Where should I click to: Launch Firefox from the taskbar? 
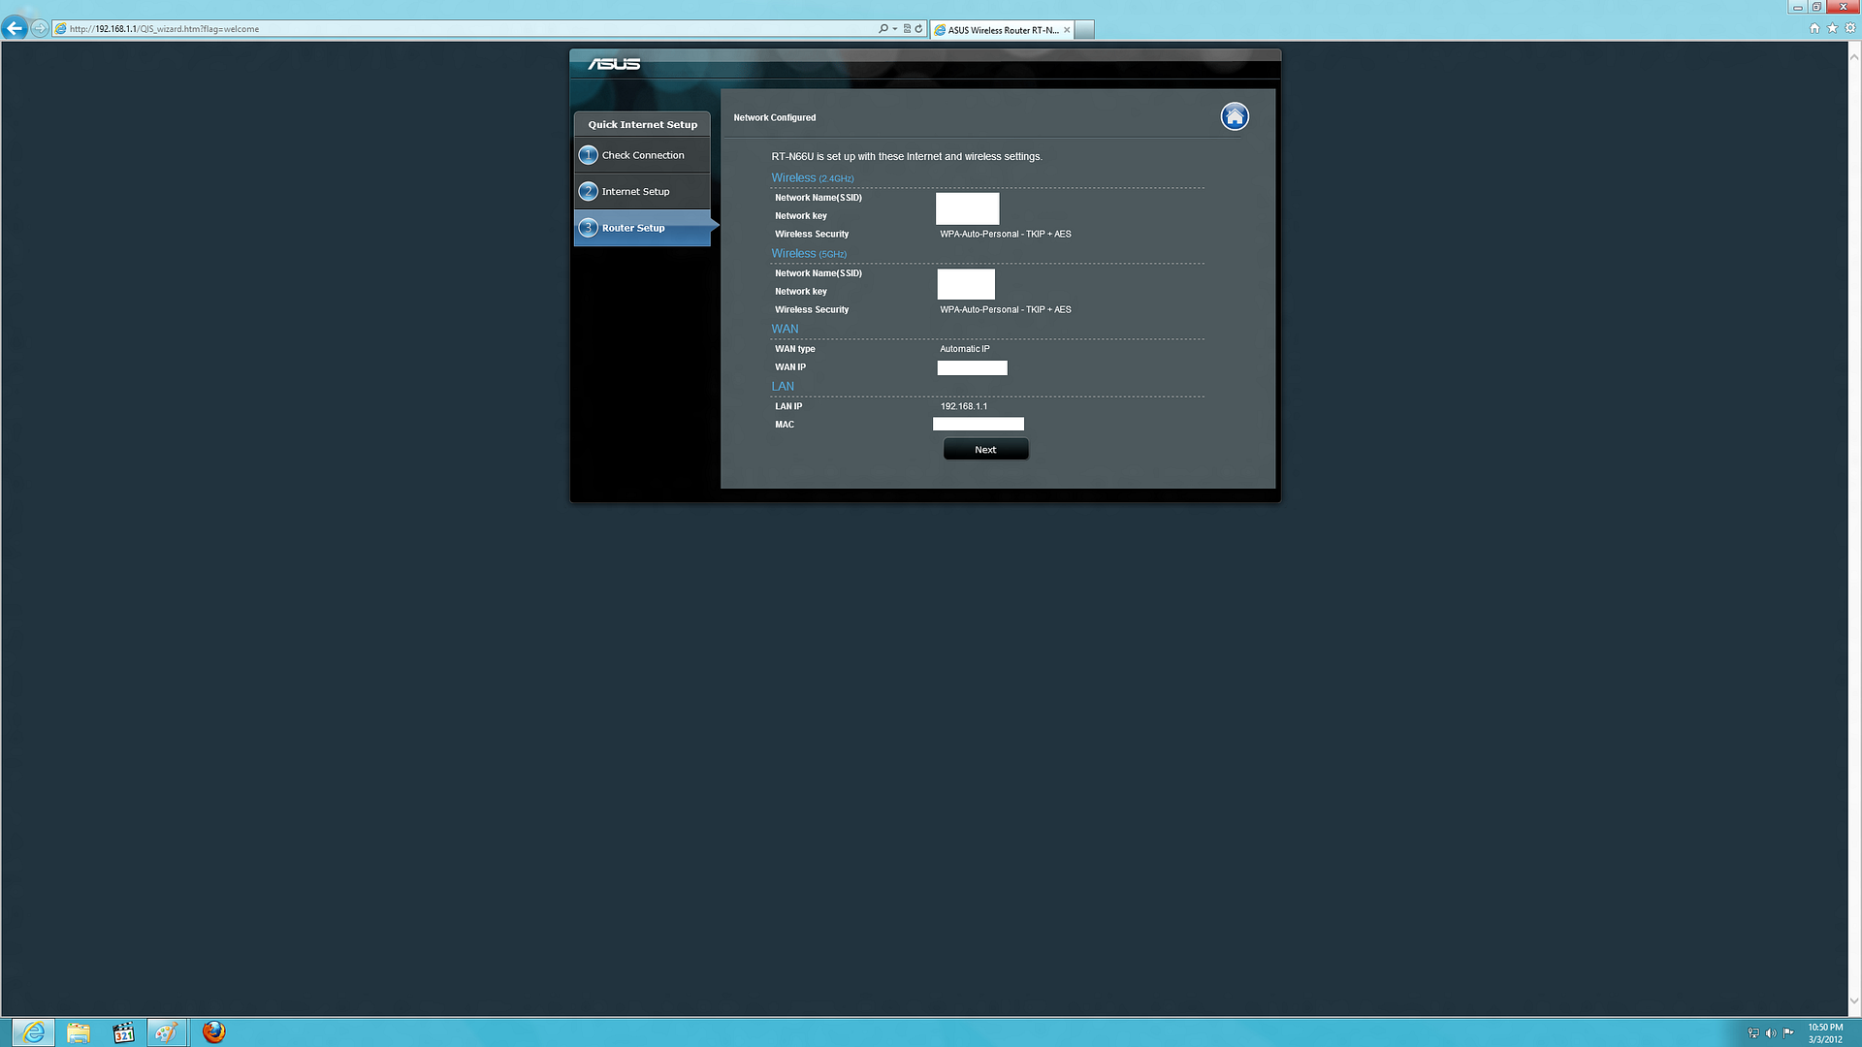[213, 1032]
